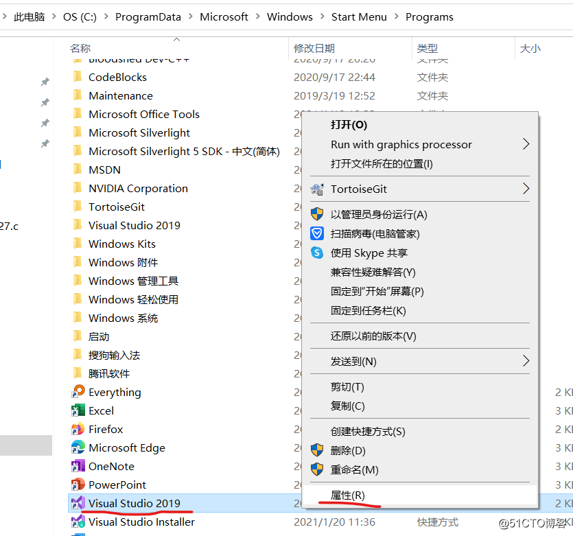Click the OneNote shortcut icon
The width and height of the screenshot is (573, 536).
[78, 466]
